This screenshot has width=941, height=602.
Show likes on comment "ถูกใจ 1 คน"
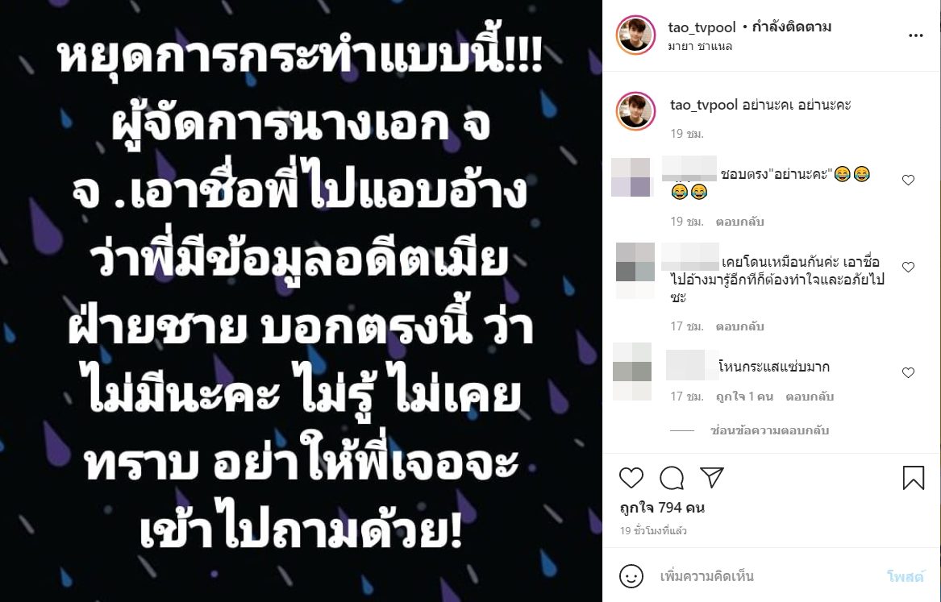coord(744,396)
